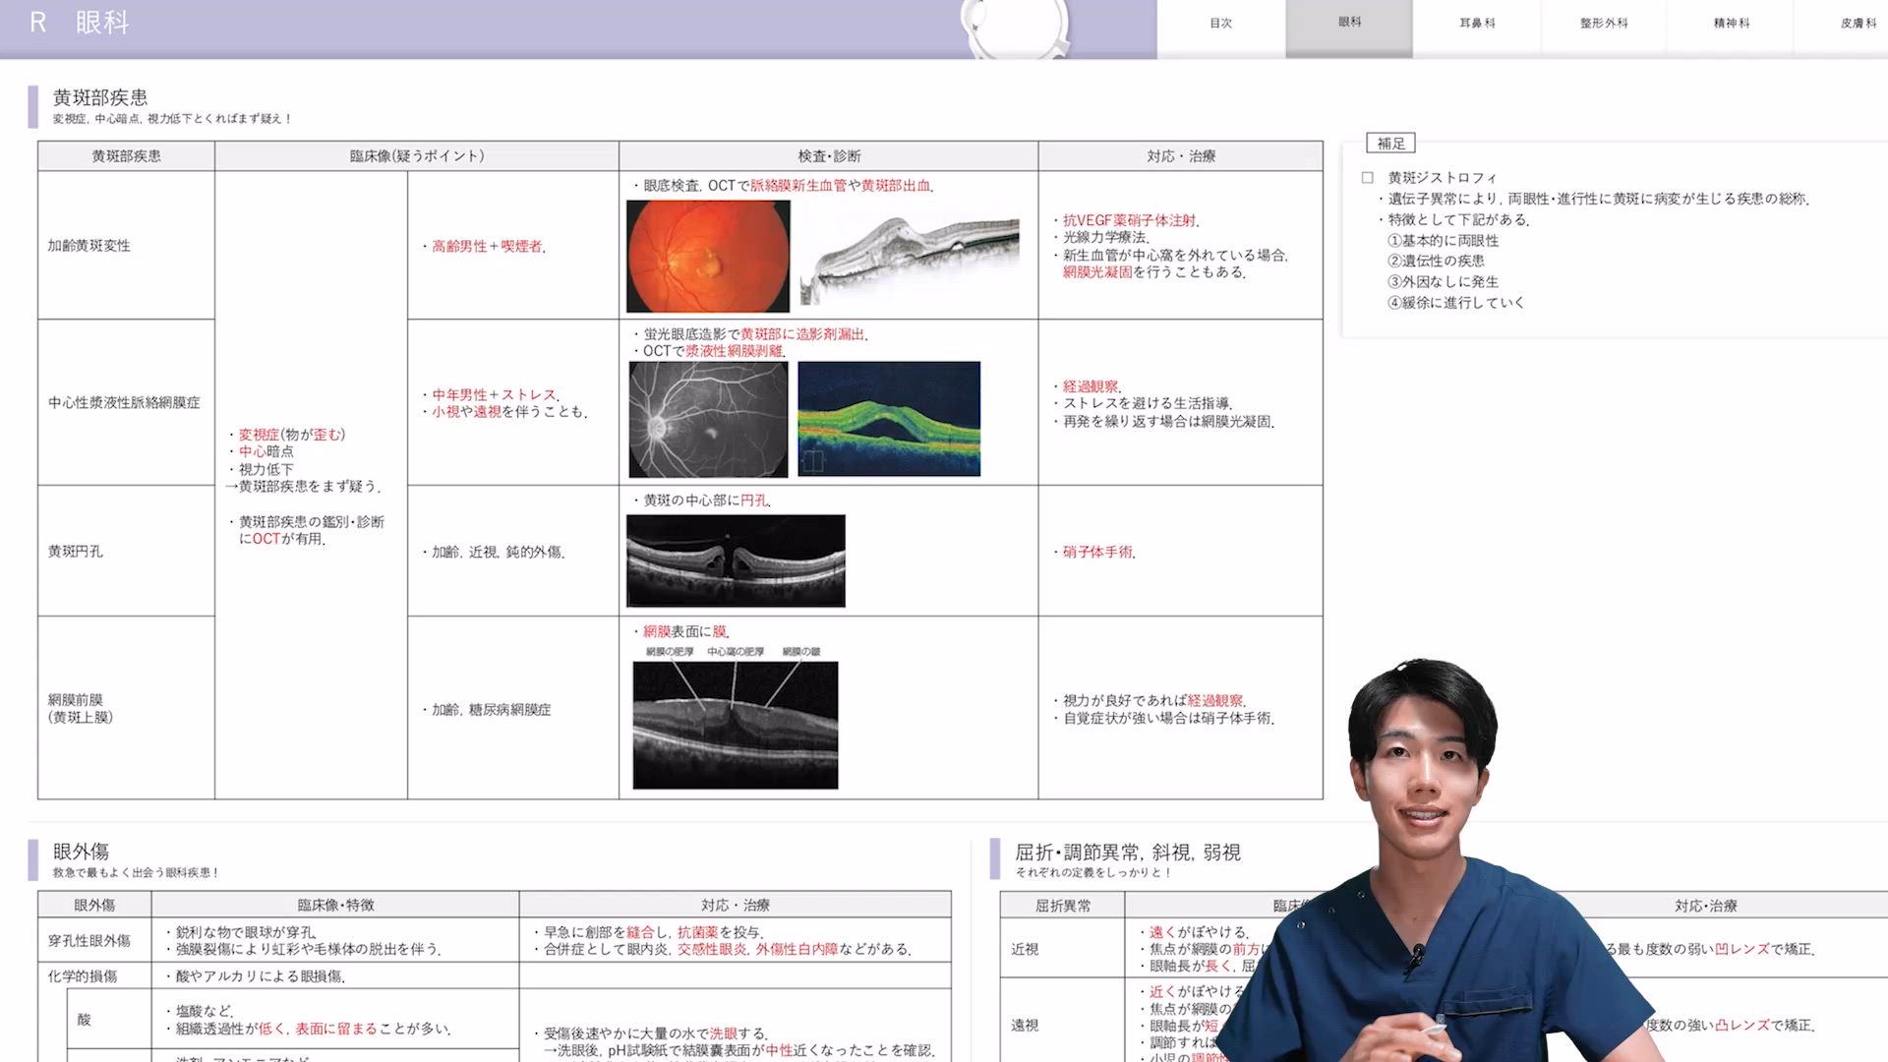The width and height of the screenshot is (1888, 1062).
Task: Click the epiretinal membrane OCT image
Action: click(736, 725)
